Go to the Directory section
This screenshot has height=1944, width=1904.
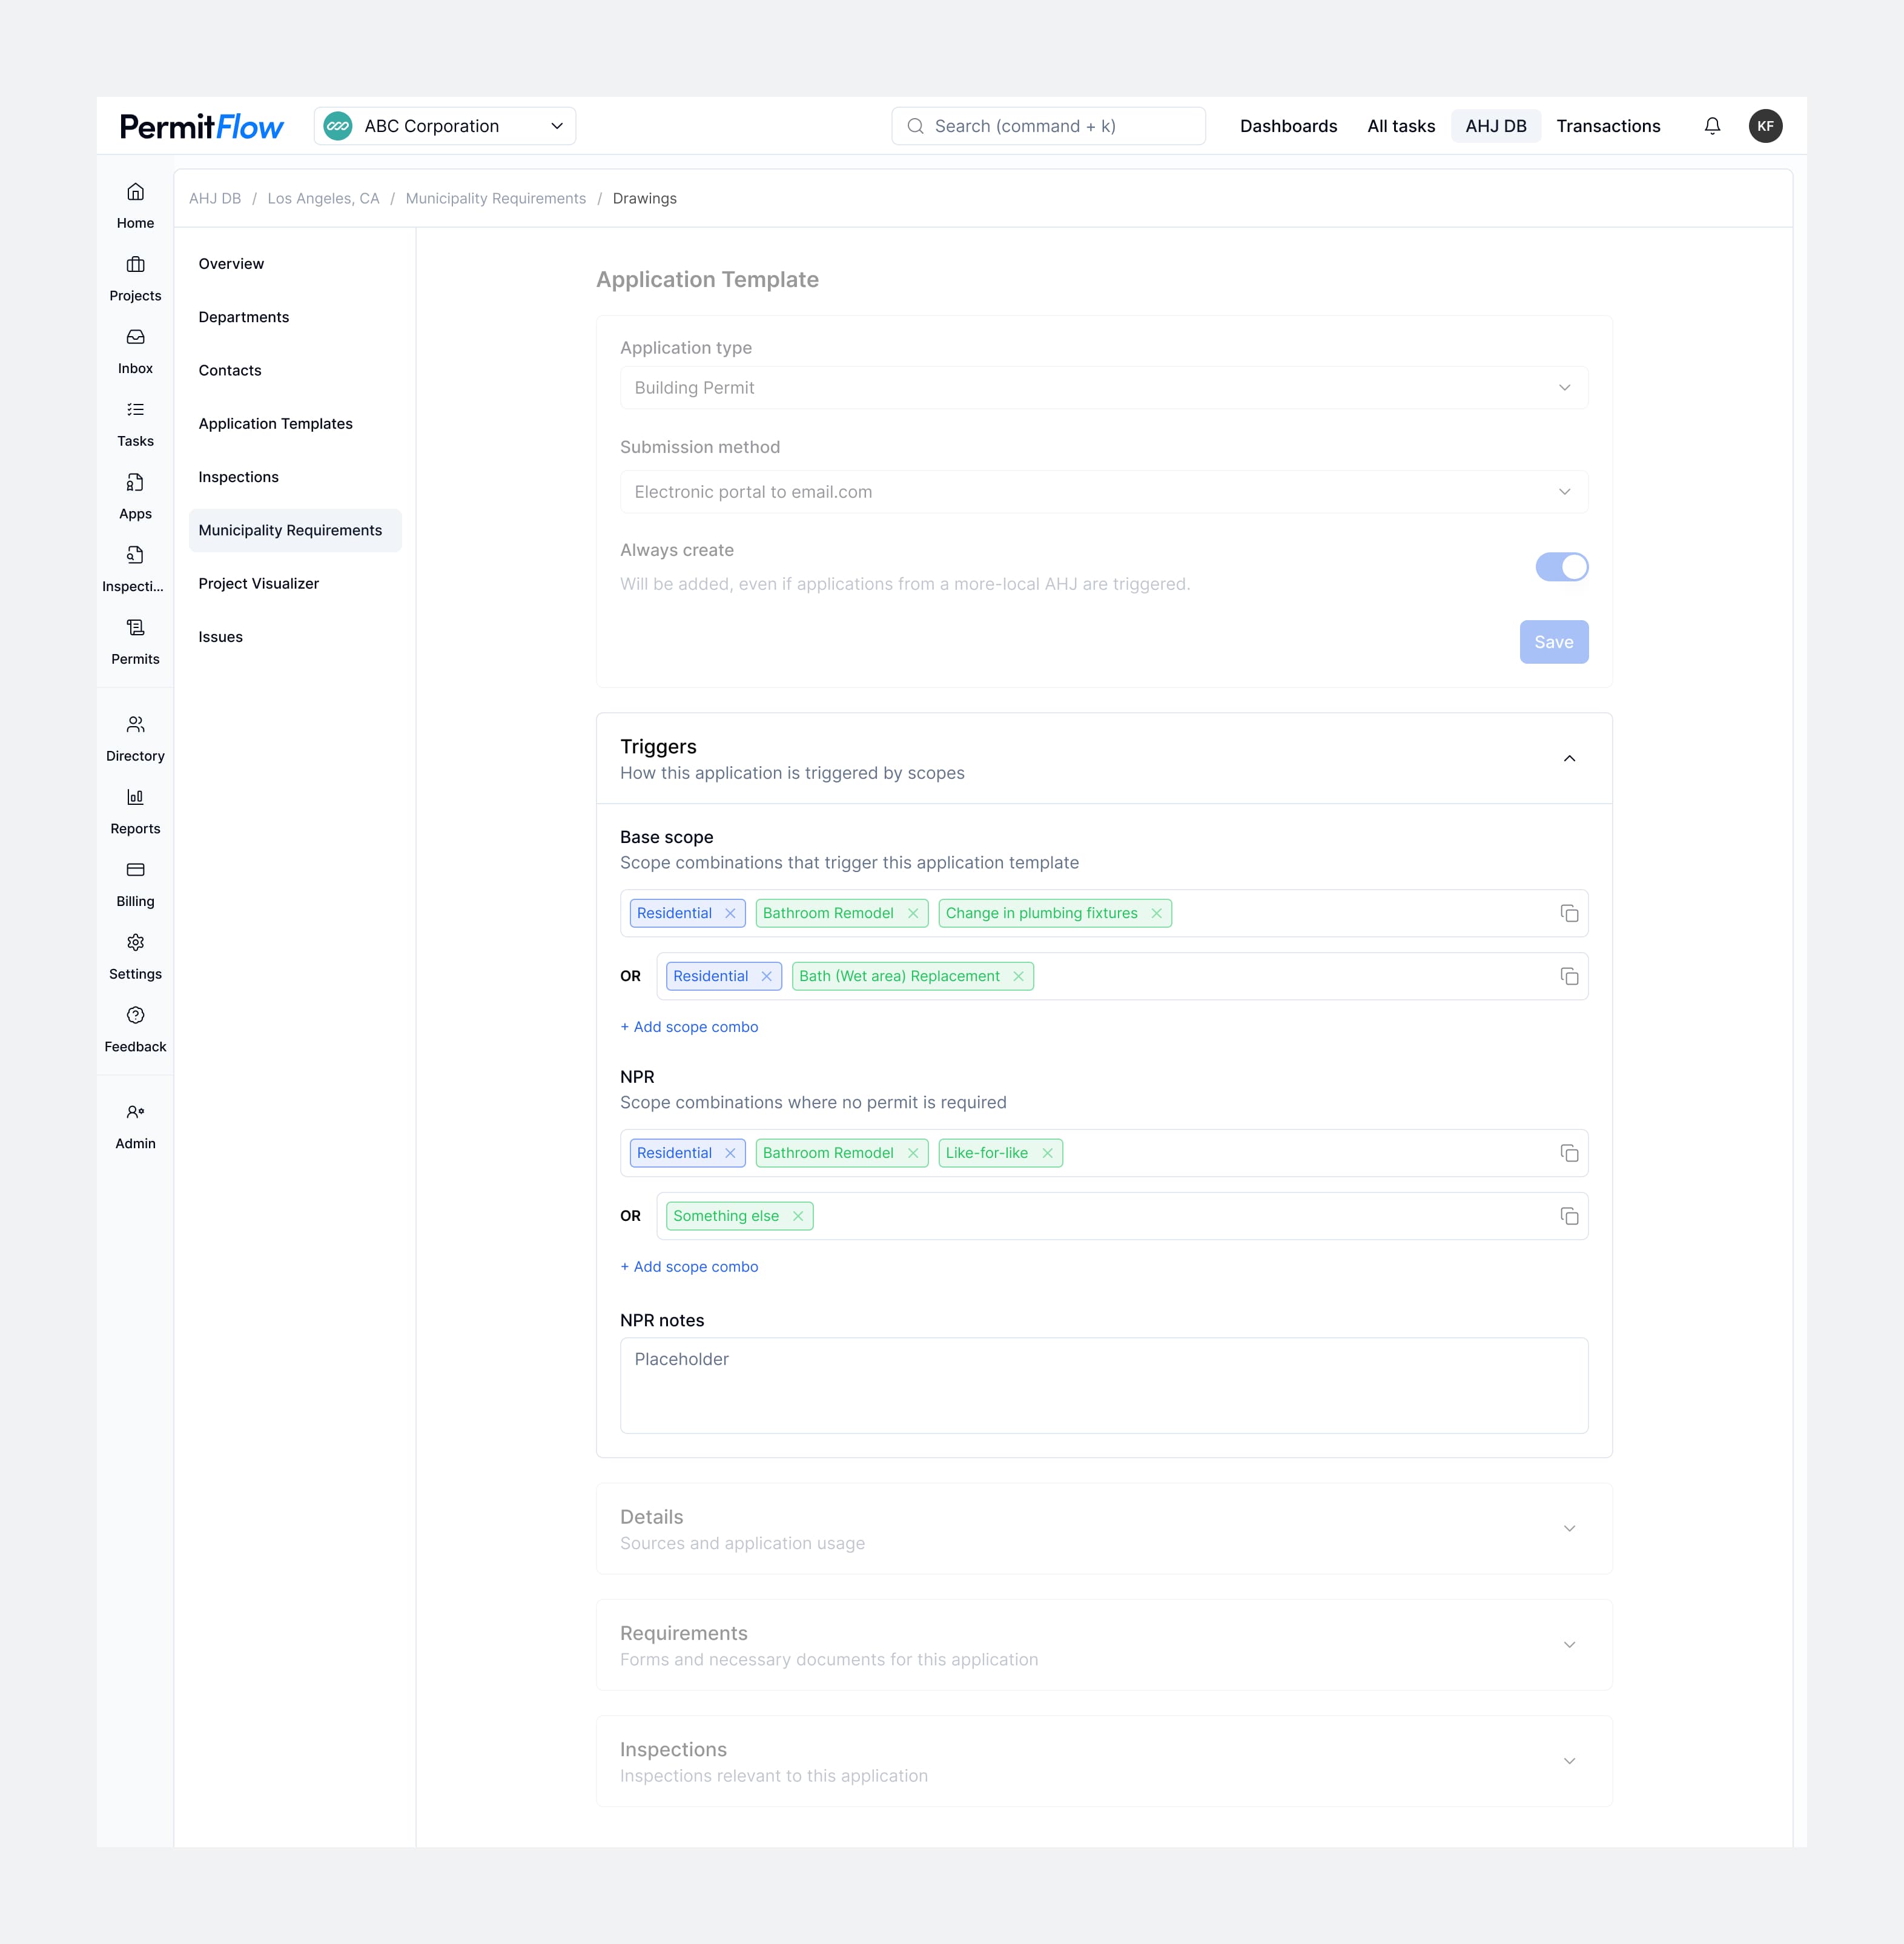click(x=135, y=738)
